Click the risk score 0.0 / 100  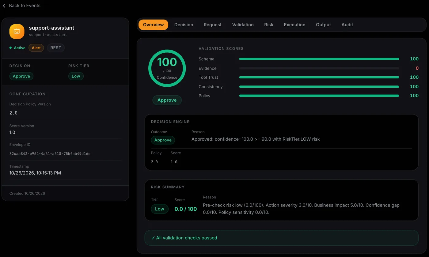186,209
